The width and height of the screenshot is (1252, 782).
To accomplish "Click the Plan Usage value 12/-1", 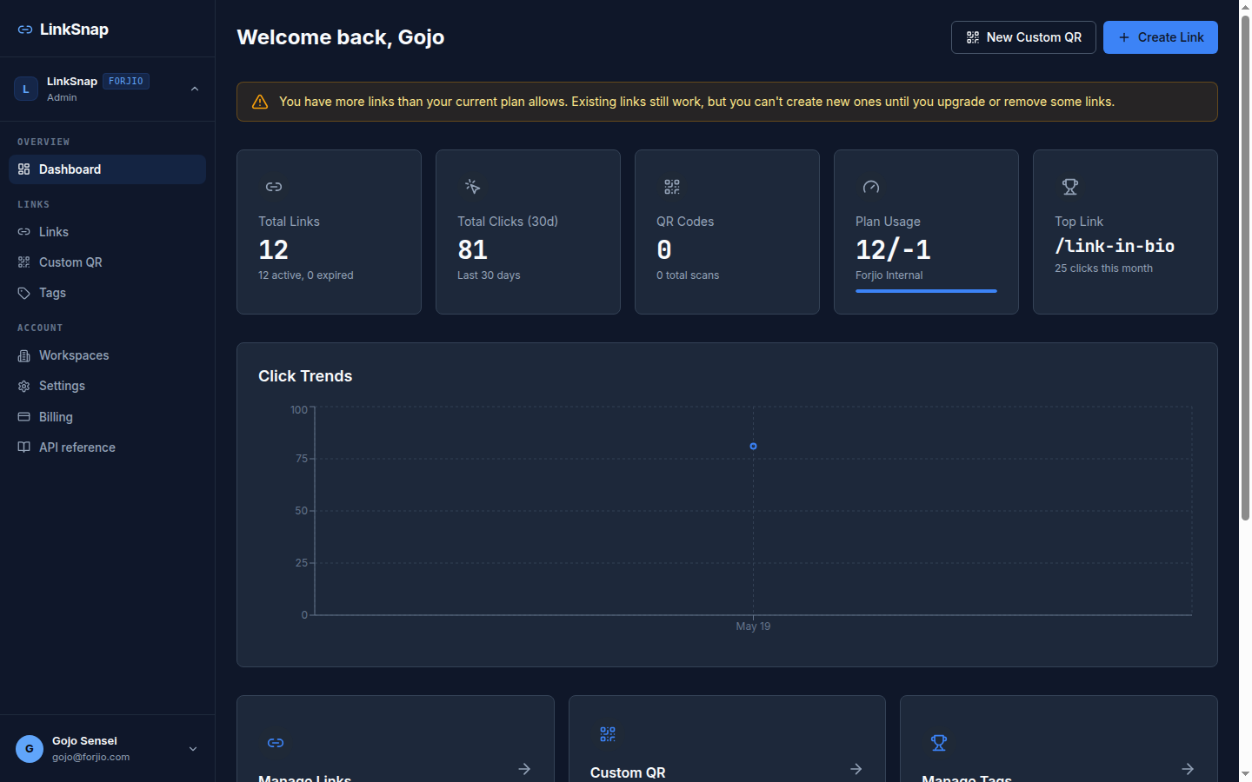I will (893, 250).
